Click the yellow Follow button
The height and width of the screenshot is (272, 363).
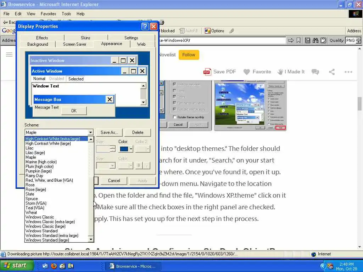(x=189, y=55)
